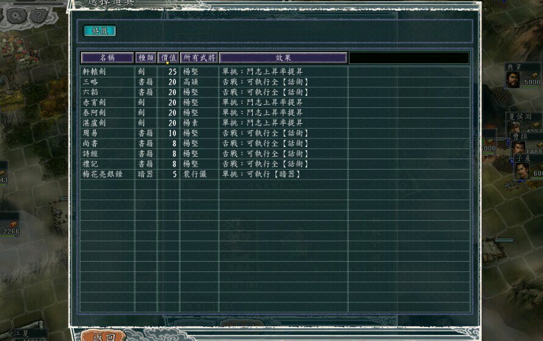Sort the list by 種類 column
Image resolution: width=543 pixels, height=341 pixels.
coord(146,58)
